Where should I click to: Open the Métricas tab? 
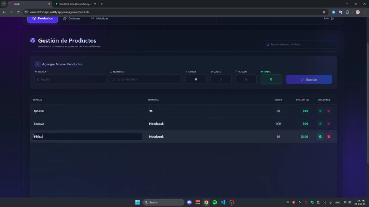[100, 18]
